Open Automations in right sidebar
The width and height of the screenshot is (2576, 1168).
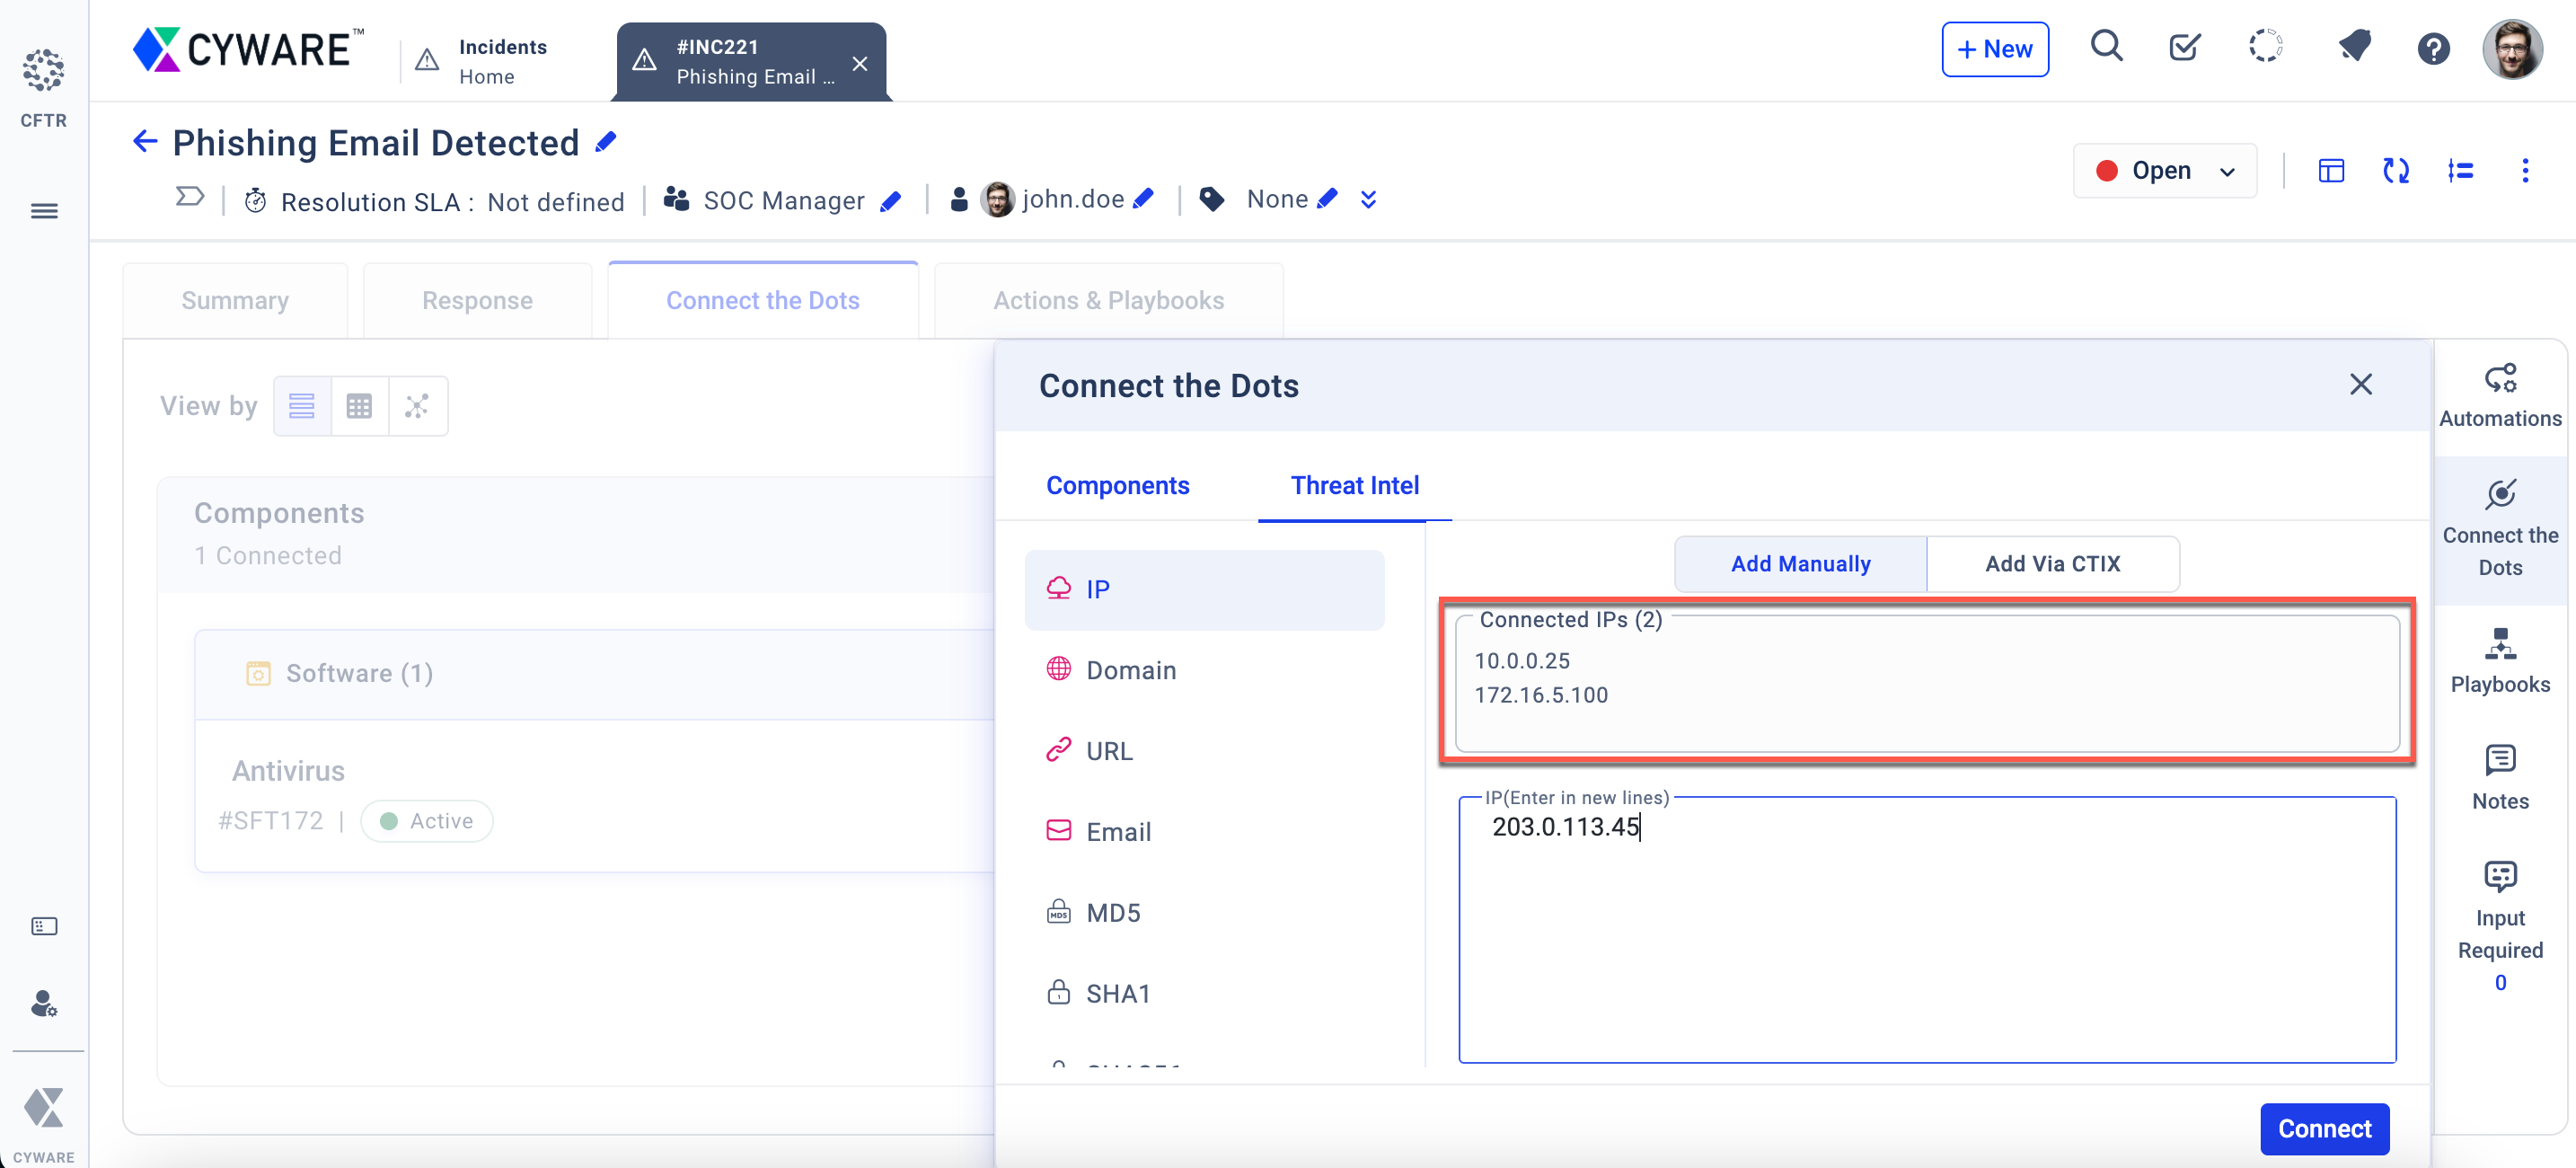coord(2499,396)
